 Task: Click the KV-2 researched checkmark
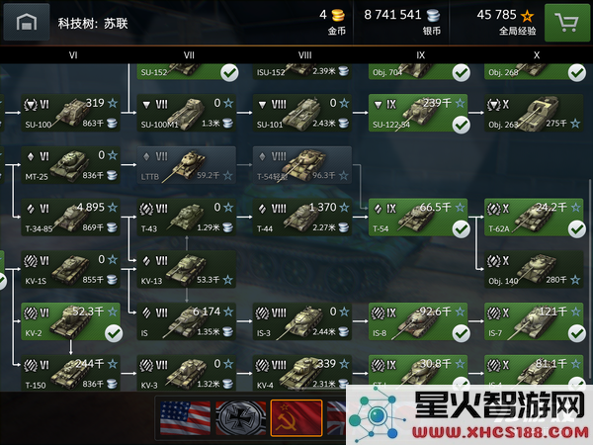click(114, 333)
